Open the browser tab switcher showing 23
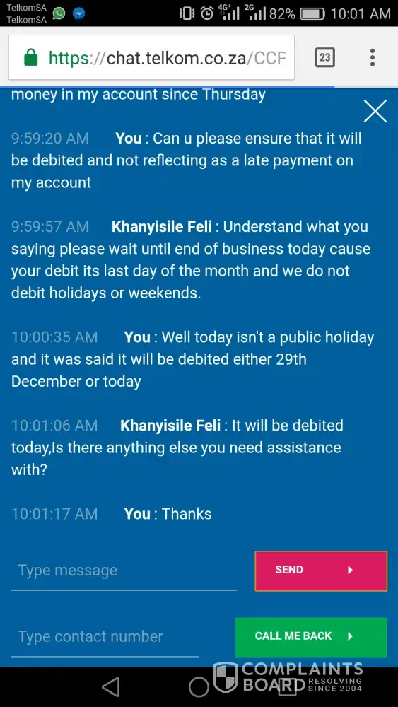 (324, 57)
